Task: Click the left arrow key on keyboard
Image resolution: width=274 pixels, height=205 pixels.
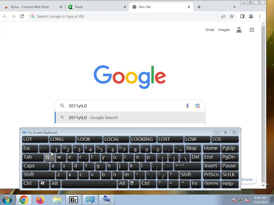Action: click(162, 184)
